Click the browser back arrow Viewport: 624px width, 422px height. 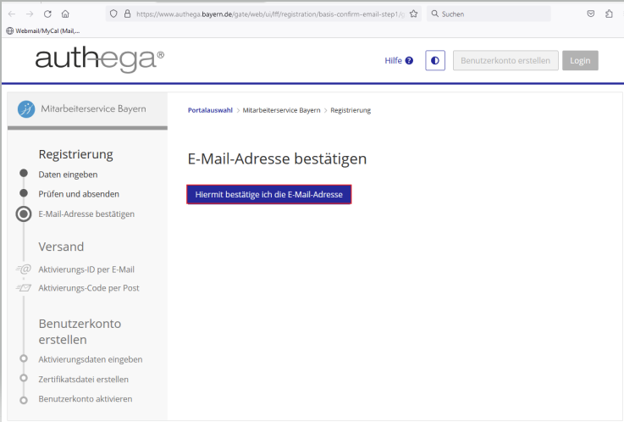[12, 14]
